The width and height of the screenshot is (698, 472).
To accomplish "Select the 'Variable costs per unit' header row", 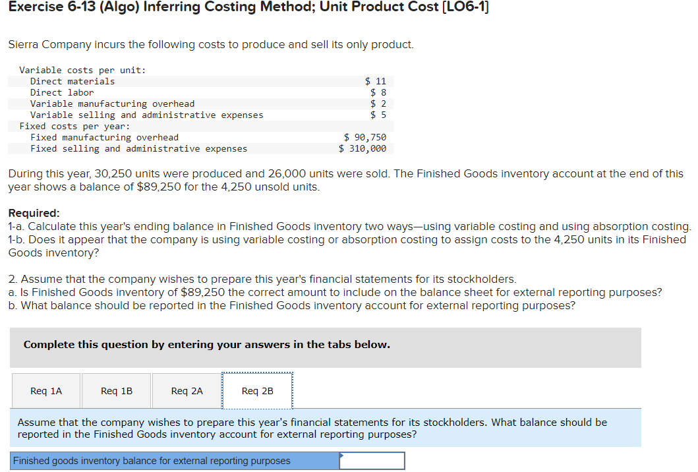I will (x=198, y=70).
